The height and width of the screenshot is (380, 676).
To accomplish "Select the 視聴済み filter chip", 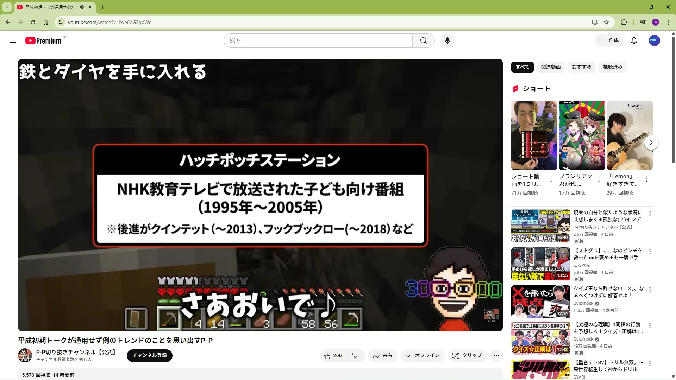I will [x=613, y=67].
